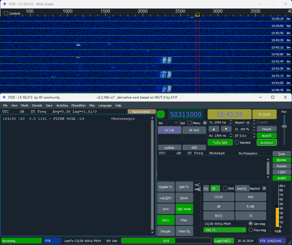Click the JTDX icon in Wide Graph title bar

(4, 4)
